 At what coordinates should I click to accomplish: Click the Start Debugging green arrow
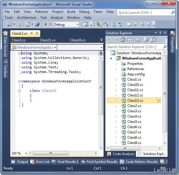pos(46,24)
